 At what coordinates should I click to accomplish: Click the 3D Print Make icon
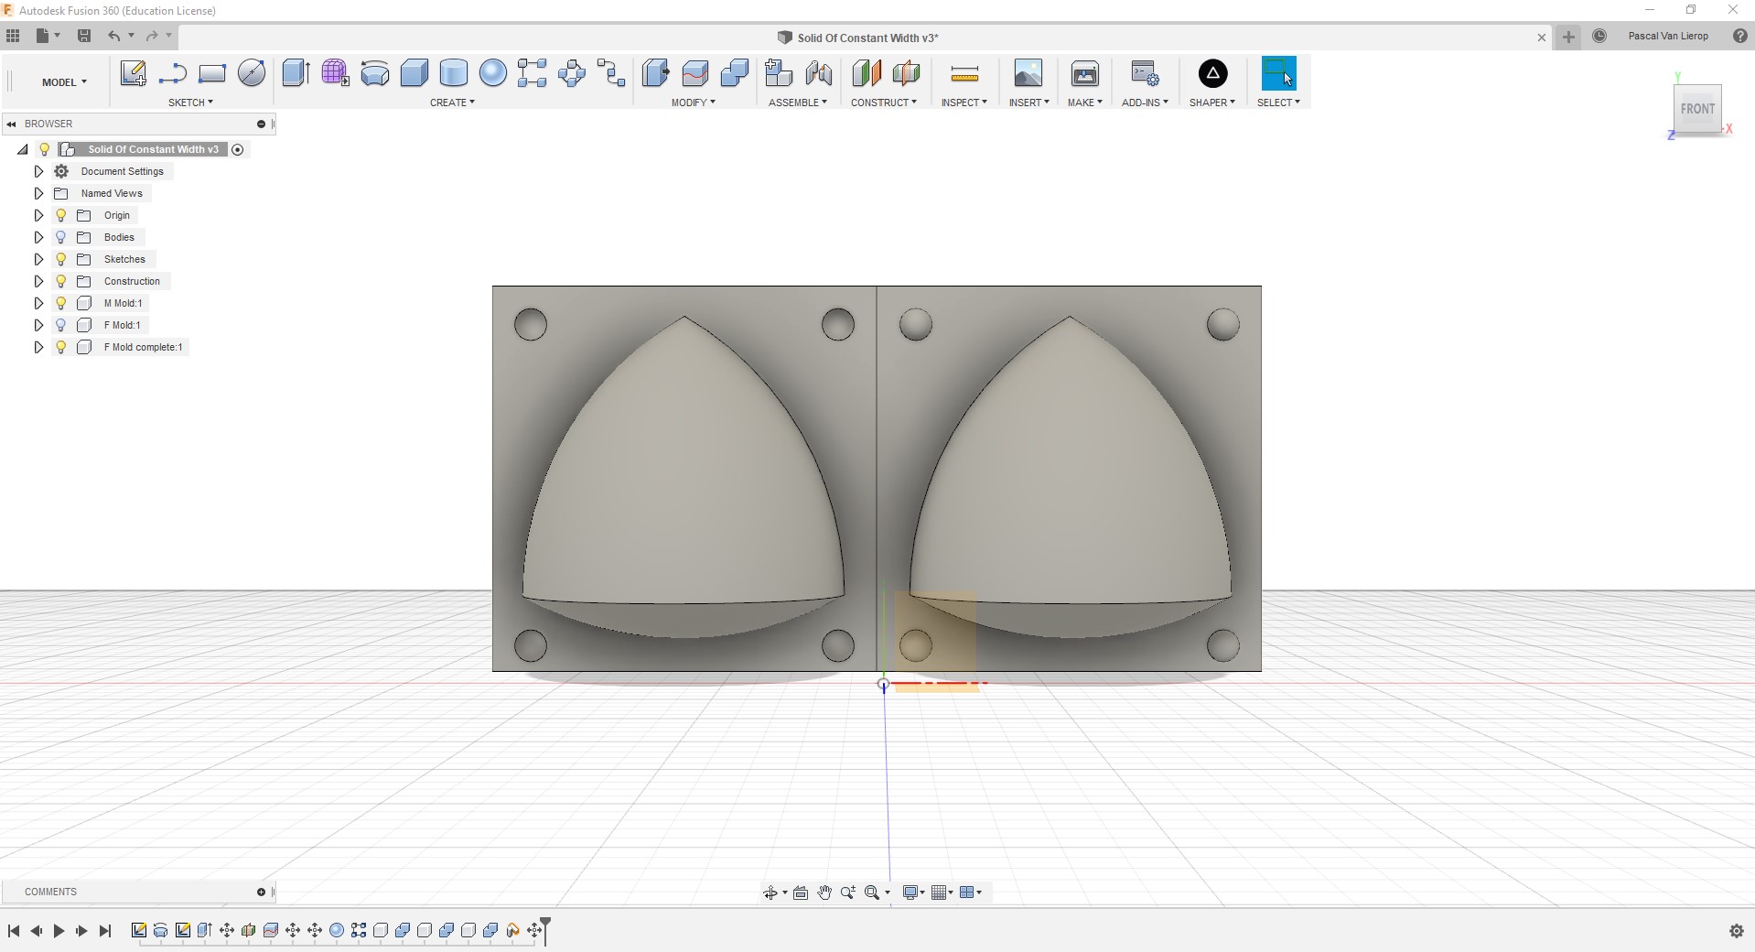pos(1084,73)
